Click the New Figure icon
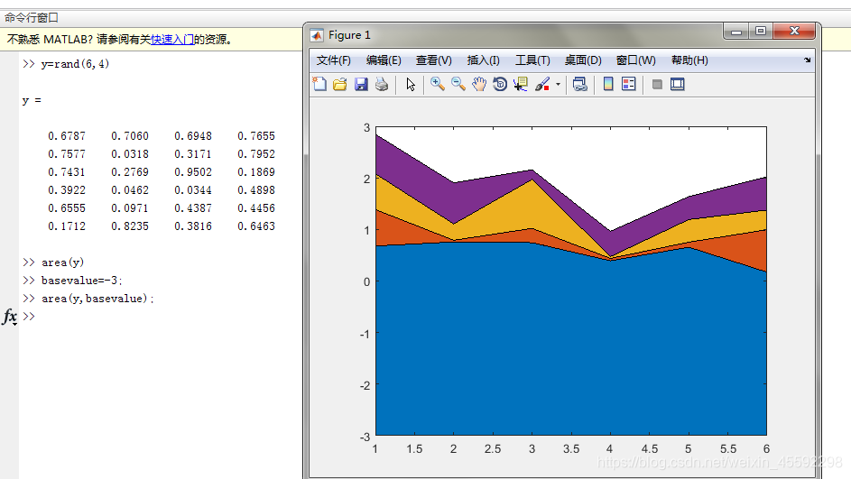851x479 pixels. click(319, 84)
